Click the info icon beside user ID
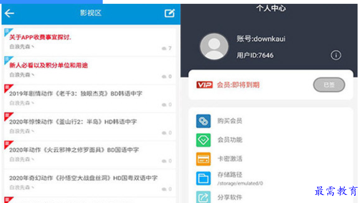This screenshot has height=203, width=361. (336, 55)
